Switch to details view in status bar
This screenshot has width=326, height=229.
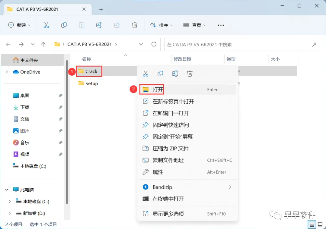312,224
